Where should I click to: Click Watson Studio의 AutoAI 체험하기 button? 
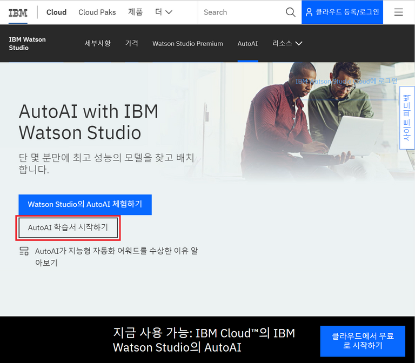(x=85, y=205)
